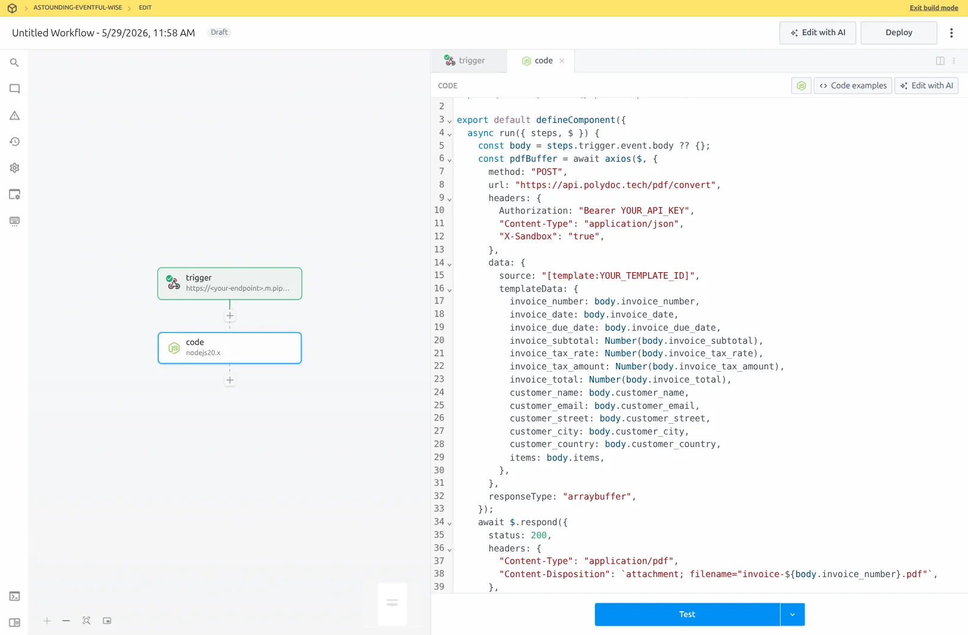Screen dimensions: 968x635
Task: Click the workflow title text
Action: click(x=103, y=33)
